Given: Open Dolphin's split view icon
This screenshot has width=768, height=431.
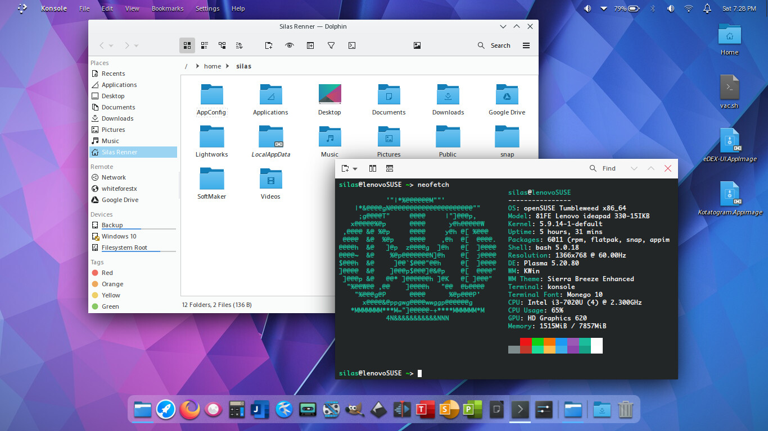Looking at the screenshot, I should click(310, 45).
